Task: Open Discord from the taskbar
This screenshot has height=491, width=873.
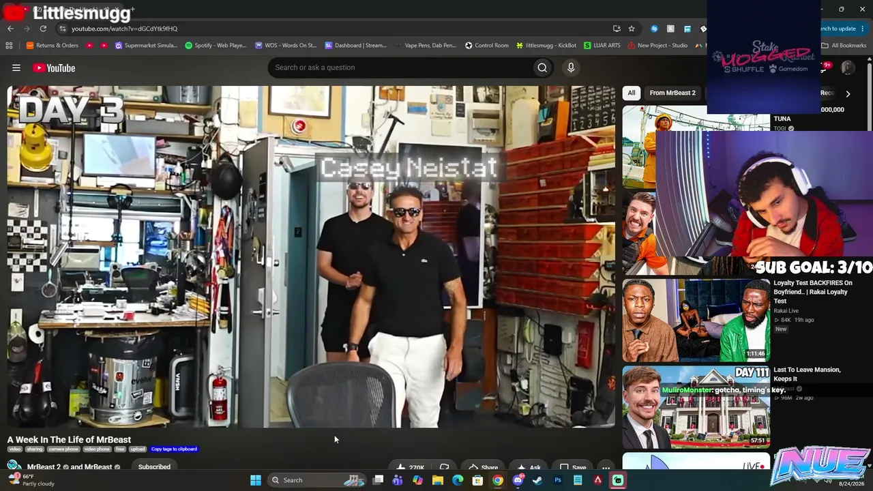Action: (518, 480)
